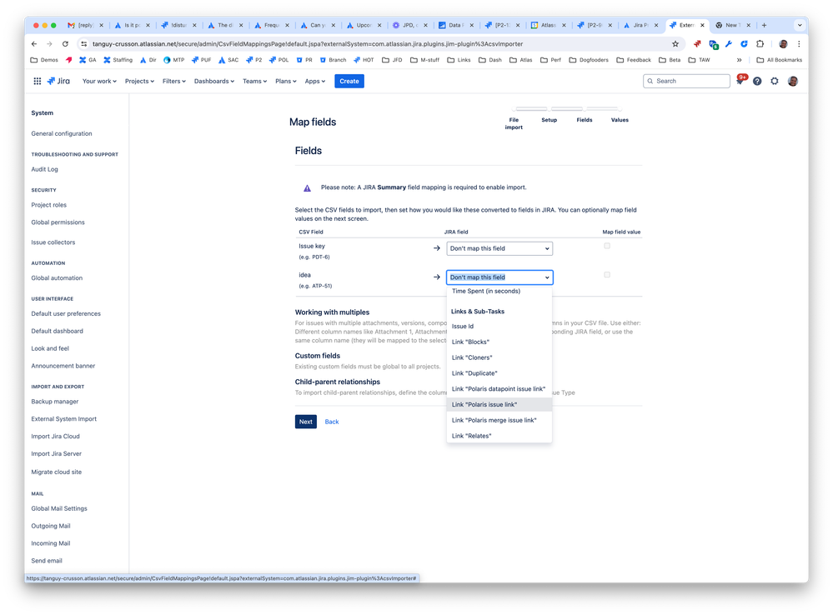Click into the Jira Search field
Viewport: 833px width, 615px height.
[x=686, y=82]
